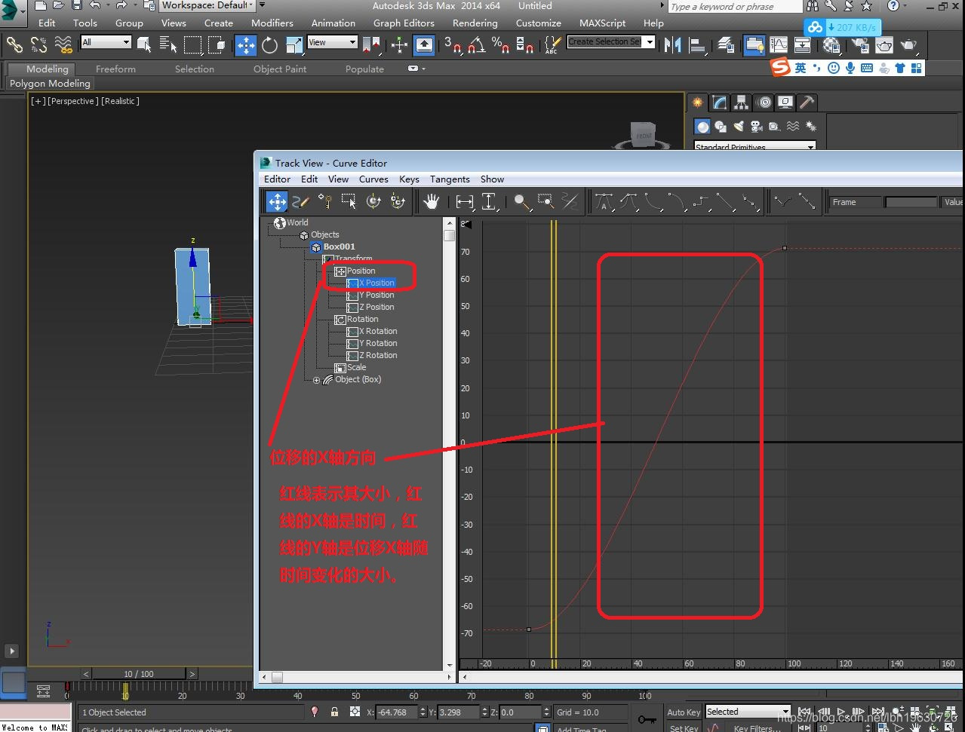Open the Graph Editors menu
The width and height of the screenshot is (965, 732).
(x=404, y=23)
